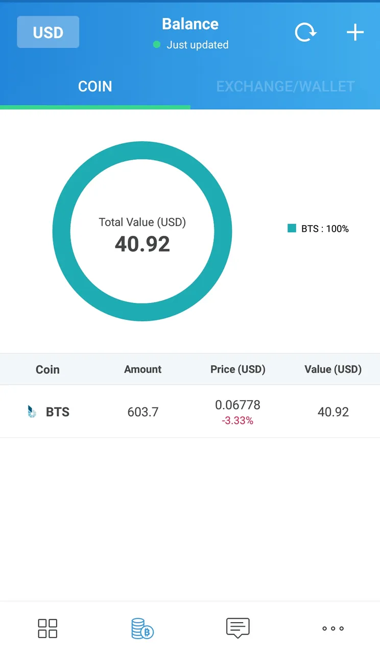Select the BTS : 100% legend label
The width and height of the screenshot is (380, 655).
[x=325, y=229]
